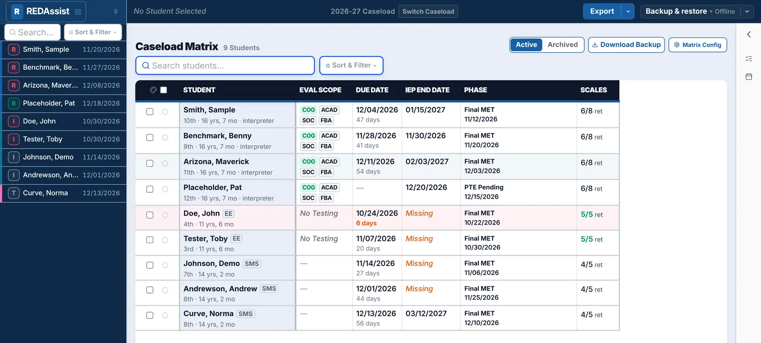
Task: Check the checkbox for Doe, John row
Action: point(150,215)
